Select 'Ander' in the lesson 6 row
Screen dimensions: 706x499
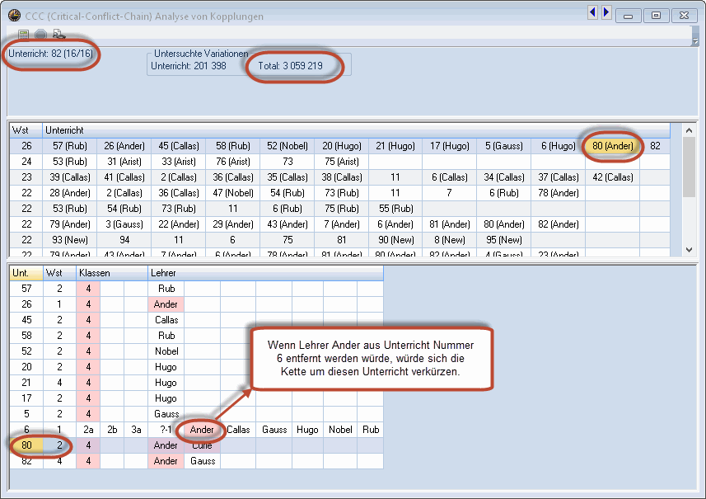[202, 430]
